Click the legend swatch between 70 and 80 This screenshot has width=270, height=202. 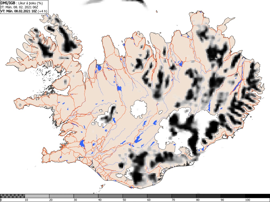[x=184, y=196]
